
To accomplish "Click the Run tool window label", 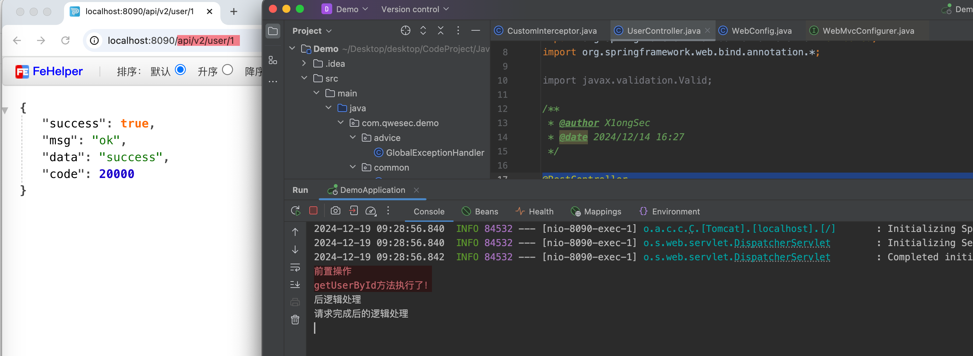I will click(x=300, y=190).
